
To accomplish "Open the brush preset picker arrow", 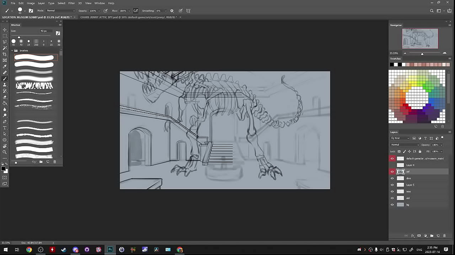I will tap(25, 11).
